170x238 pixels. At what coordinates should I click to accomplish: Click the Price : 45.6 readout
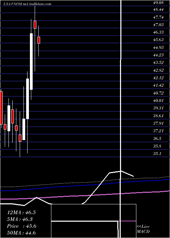(x=21, y=226)
